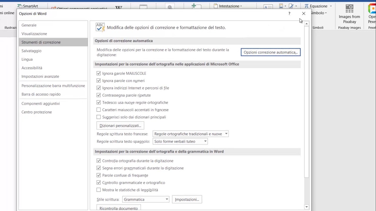Click the Ricontrolla documento button
Image resolution: width=376 pixels, height=211 pixels.
(x=119, y=208)
